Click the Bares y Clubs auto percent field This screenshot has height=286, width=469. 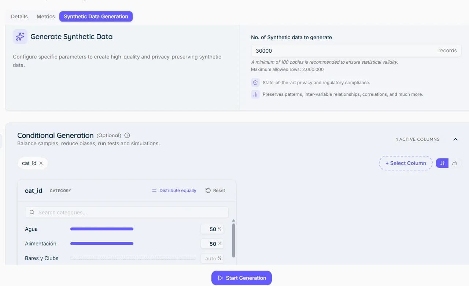[212, 258]
